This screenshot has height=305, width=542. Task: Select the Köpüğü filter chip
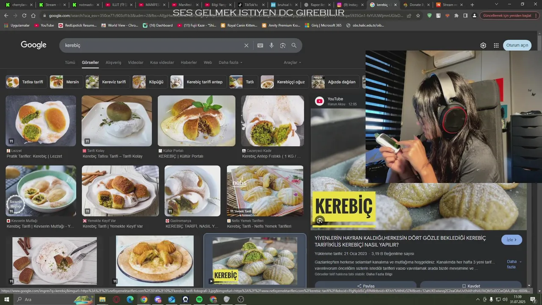pos(149,82)
